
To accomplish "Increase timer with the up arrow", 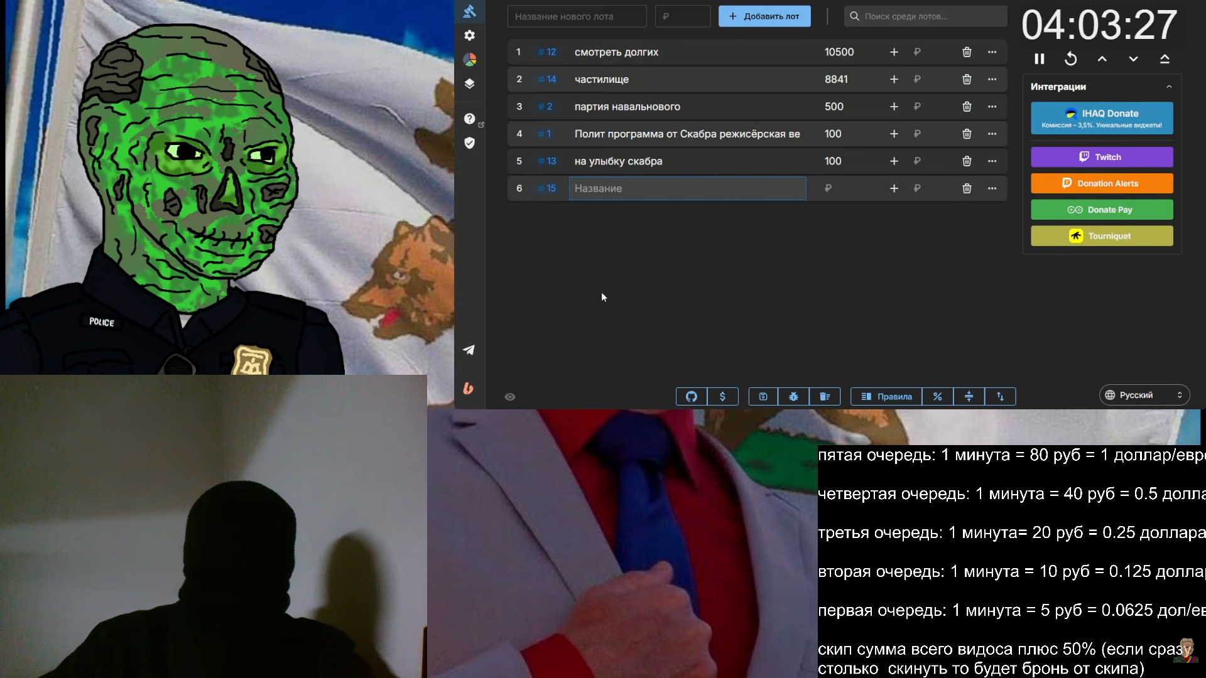I will pos(1102,59).
